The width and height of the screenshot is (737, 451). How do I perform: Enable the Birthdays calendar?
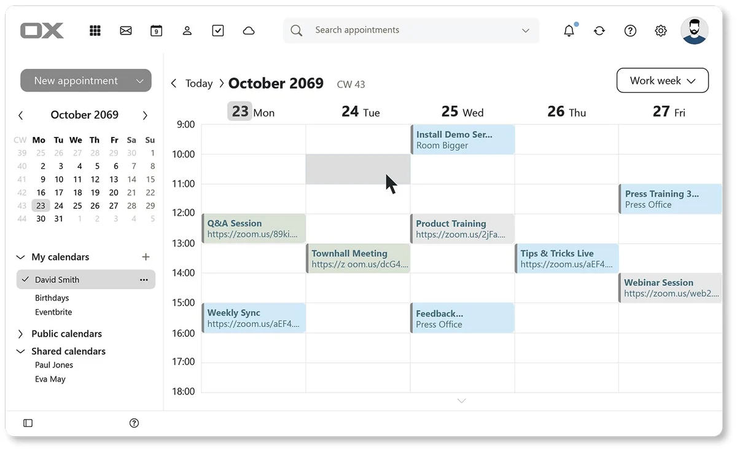coord(52,297)
